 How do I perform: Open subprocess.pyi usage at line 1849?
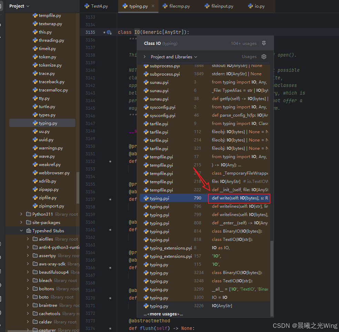(205, 74)
